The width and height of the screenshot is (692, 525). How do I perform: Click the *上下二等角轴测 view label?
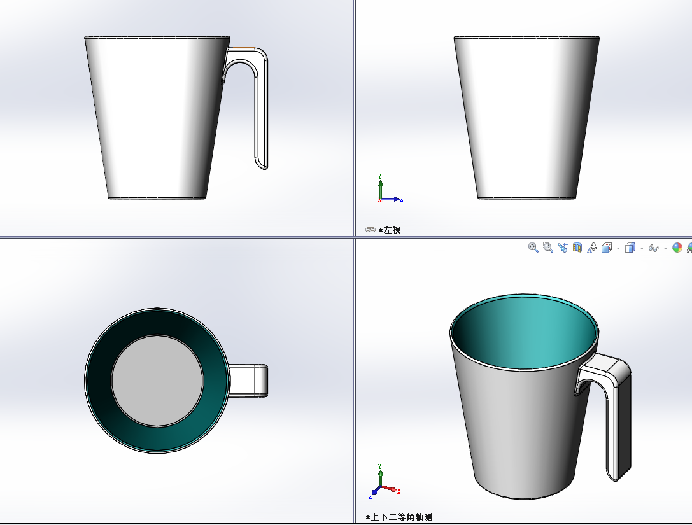click(399, 517)
